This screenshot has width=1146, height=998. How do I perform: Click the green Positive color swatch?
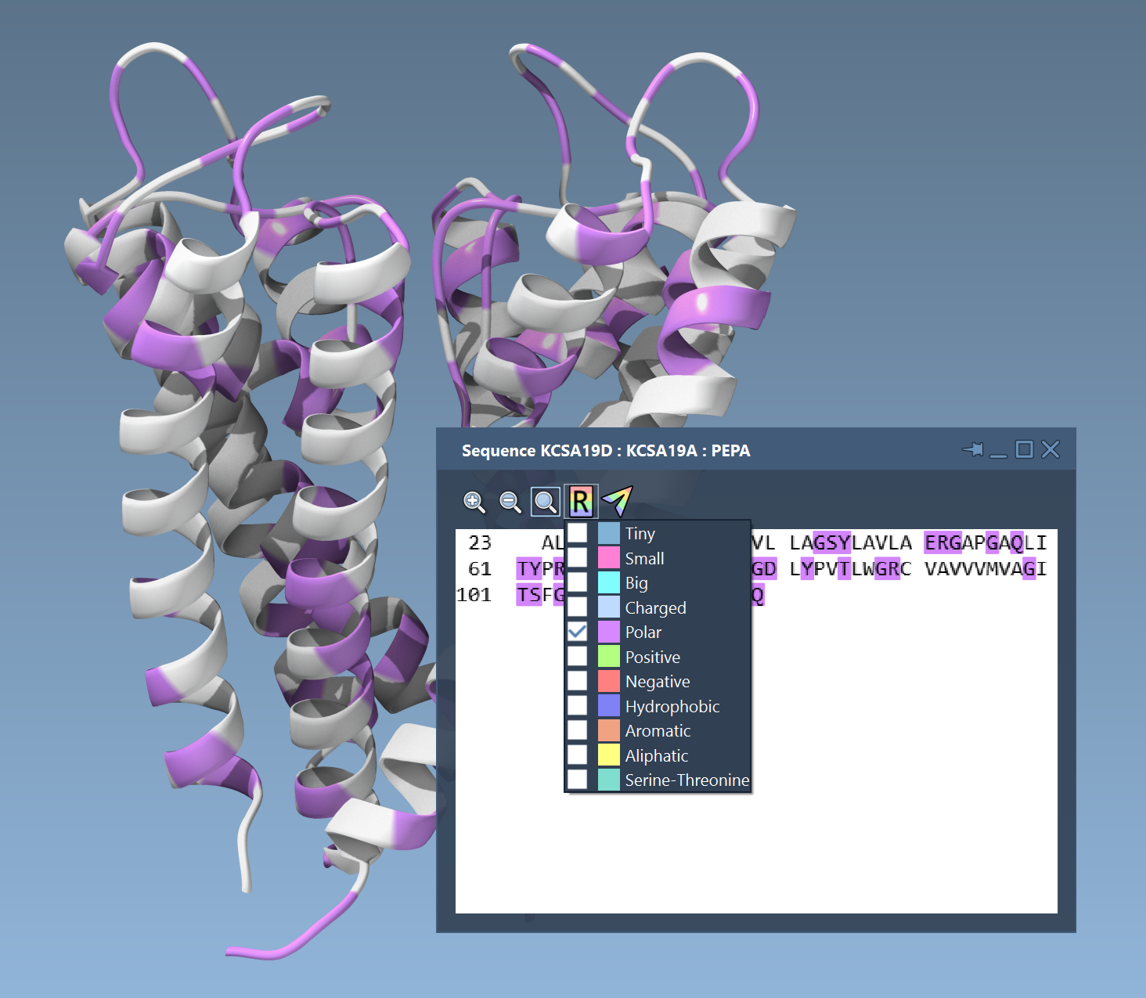tap(609, 657)
